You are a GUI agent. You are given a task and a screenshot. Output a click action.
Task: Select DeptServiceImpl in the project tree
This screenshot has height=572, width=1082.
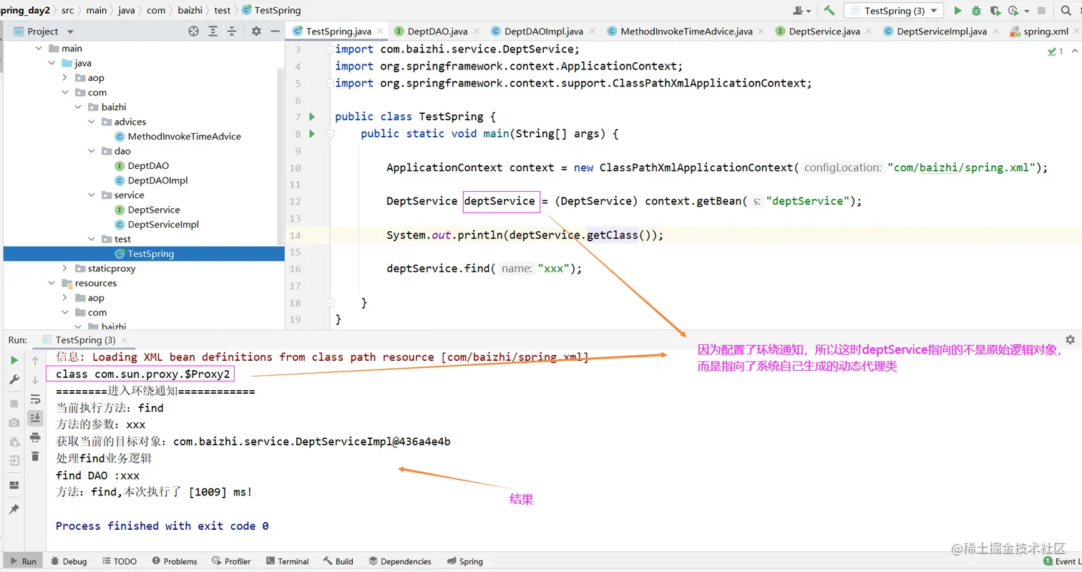(163, 224)
